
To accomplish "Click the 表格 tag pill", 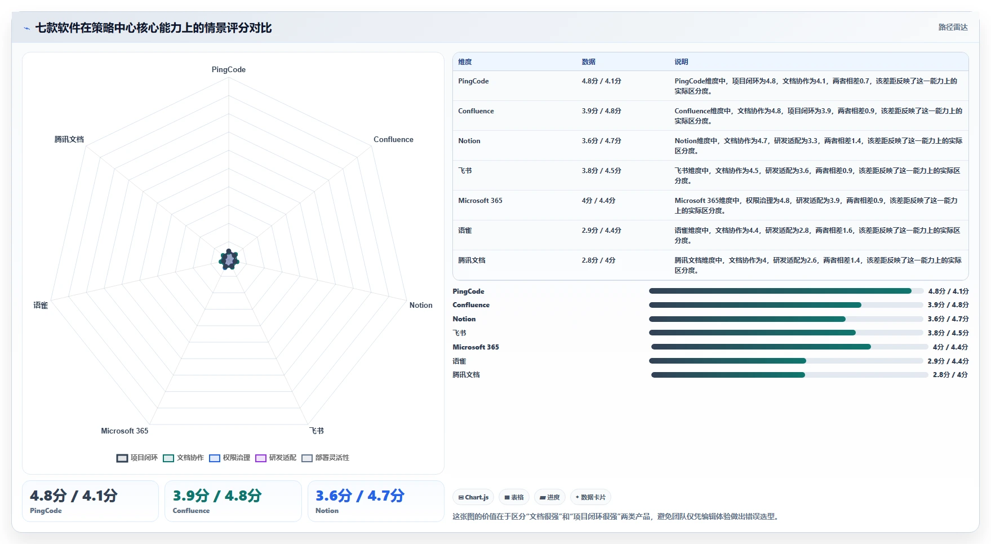I will coord(514,497).
